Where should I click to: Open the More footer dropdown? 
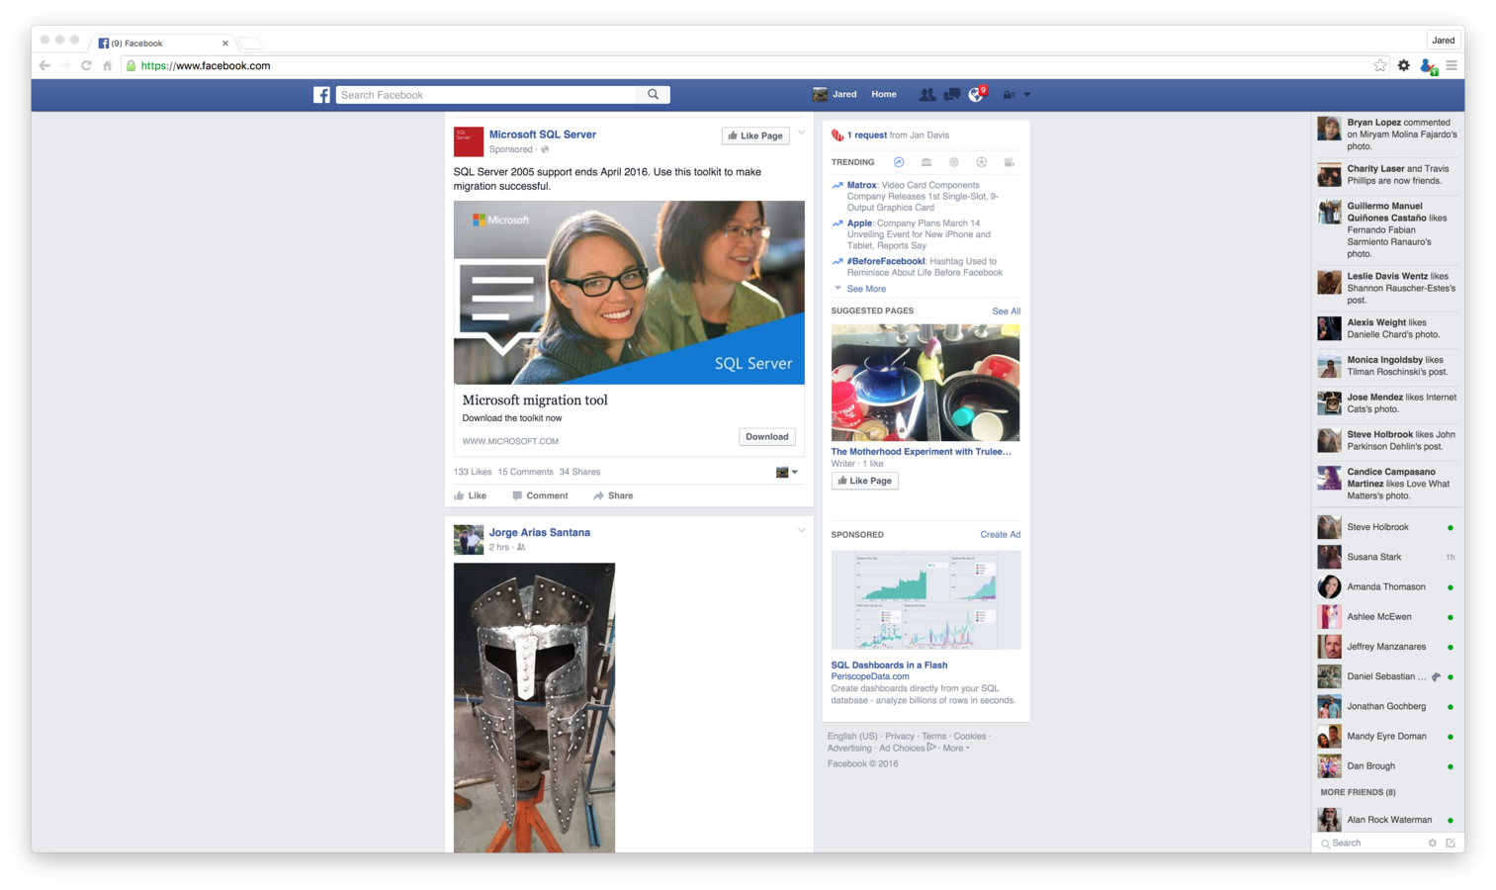click(956, 749)
